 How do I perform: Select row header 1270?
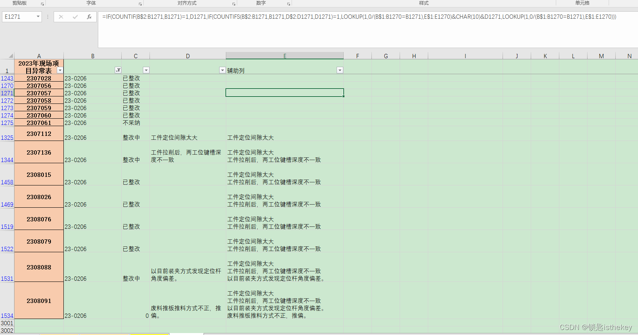[7, 86]
